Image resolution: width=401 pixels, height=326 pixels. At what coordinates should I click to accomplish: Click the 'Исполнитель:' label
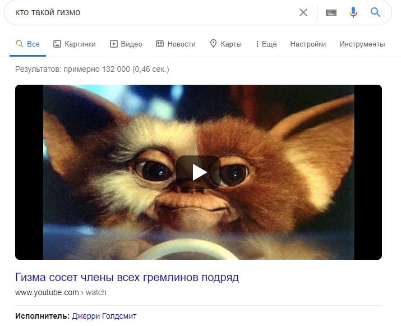[43, 316]
